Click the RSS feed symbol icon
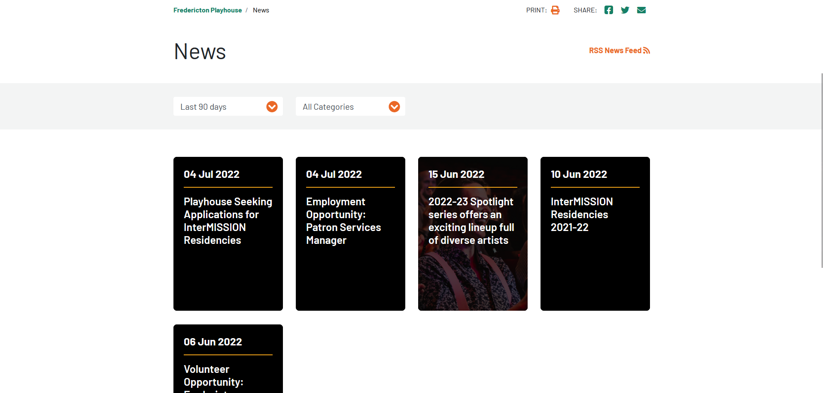823x393 pixels. point(647,51)
